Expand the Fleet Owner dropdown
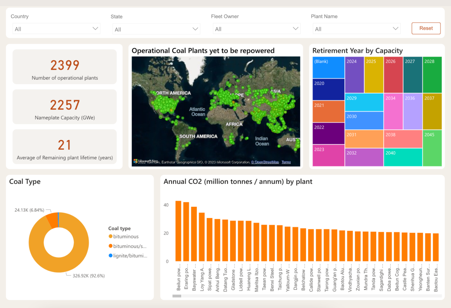Screen dimensions: 451x308 click(257, 29)
